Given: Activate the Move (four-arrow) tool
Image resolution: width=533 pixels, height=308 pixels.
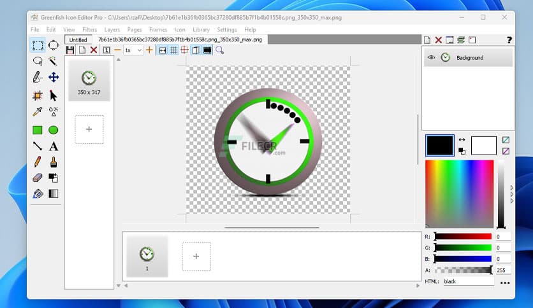Looking at the screenshot, I should click(54, 78).
